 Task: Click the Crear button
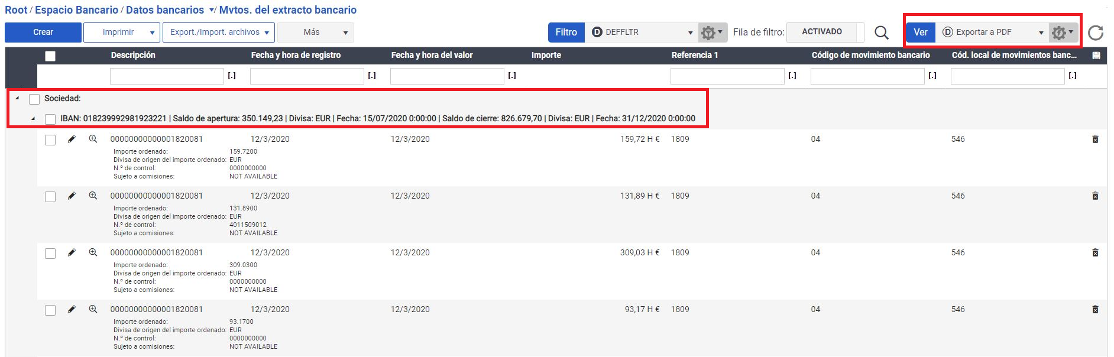[43, 33]
